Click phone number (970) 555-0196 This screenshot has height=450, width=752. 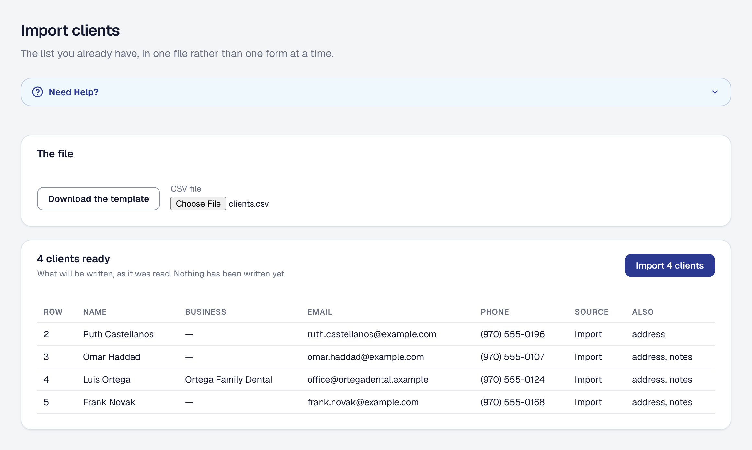[512, 334]
